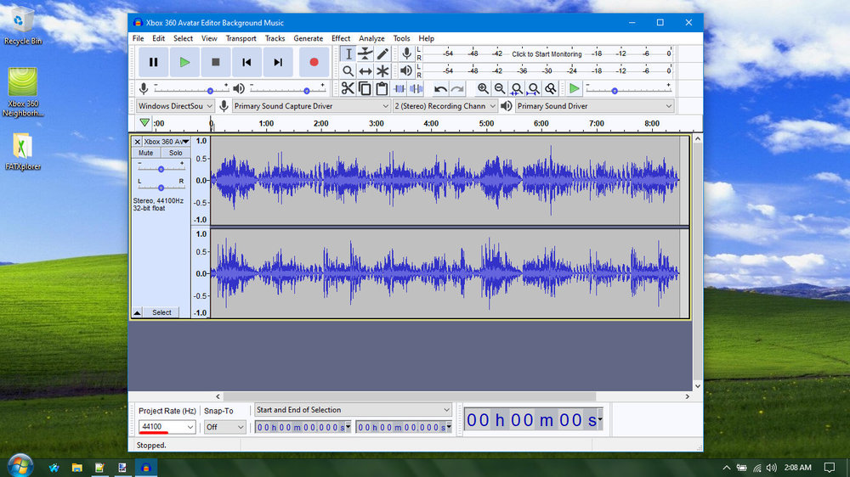Open the Project Rate 44100 dropdown
This screenshot has height=477, width=850.
[x=167, y=427]
